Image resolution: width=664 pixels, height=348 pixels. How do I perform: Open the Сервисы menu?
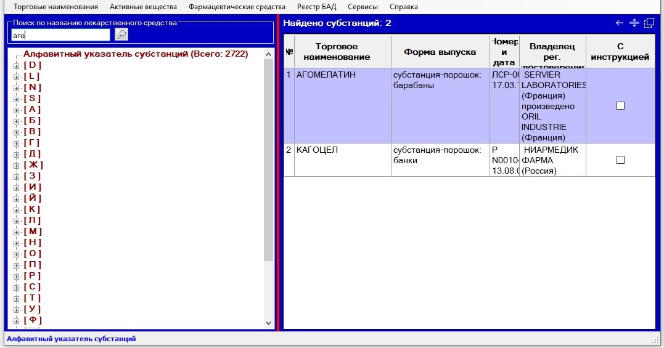(x=363, y=7)
